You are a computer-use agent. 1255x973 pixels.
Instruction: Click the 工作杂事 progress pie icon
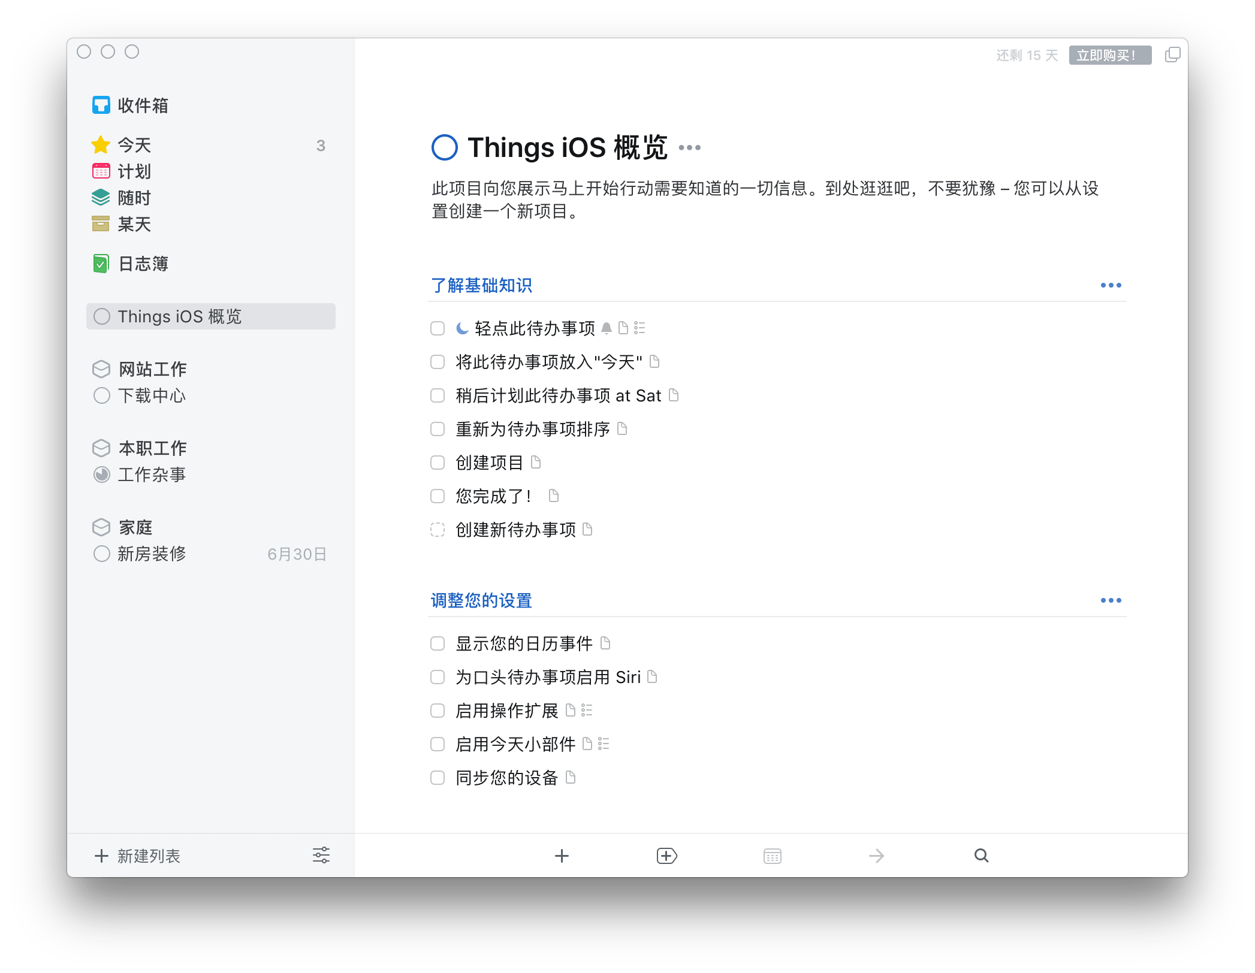(102, 475)
